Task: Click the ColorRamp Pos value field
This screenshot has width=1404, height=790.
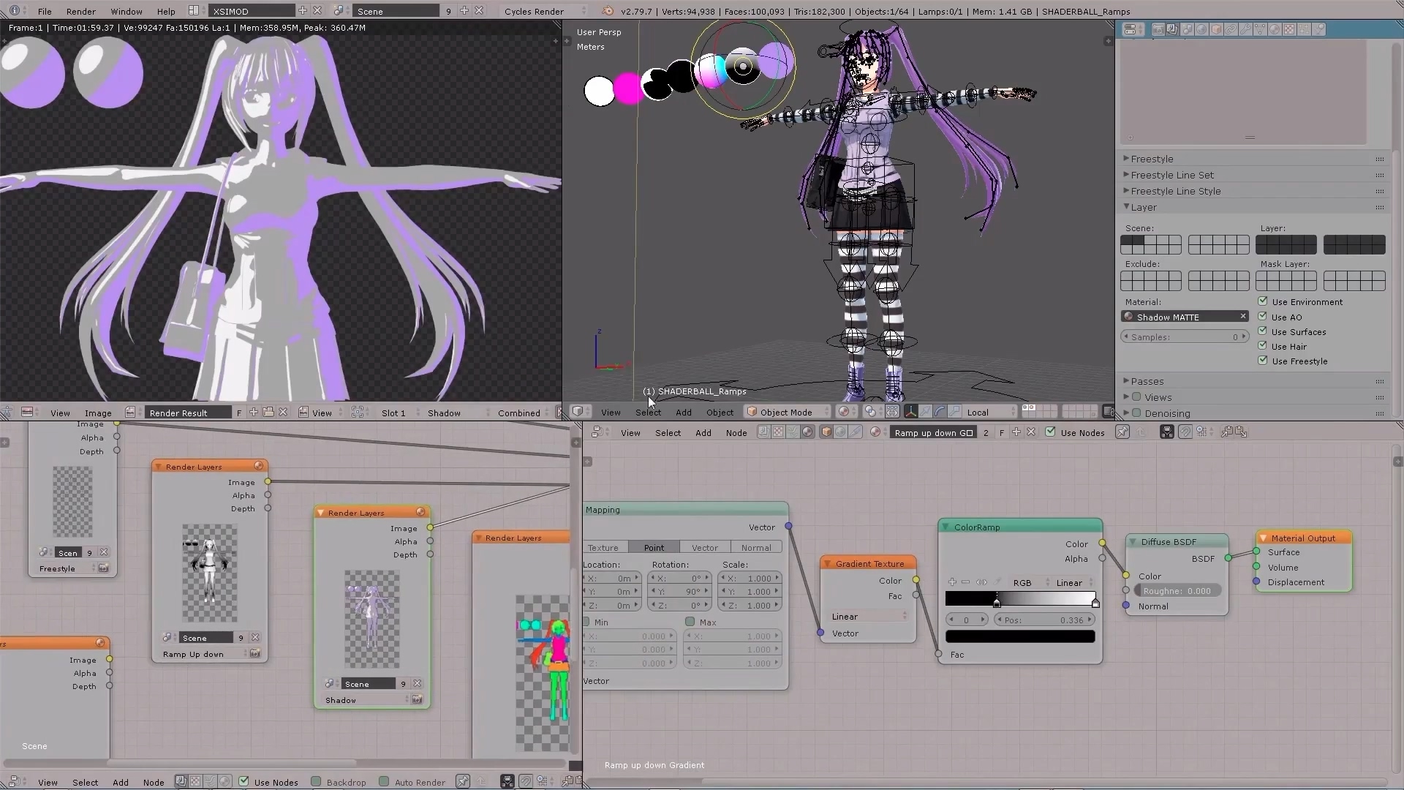Action: (1044, 620)
